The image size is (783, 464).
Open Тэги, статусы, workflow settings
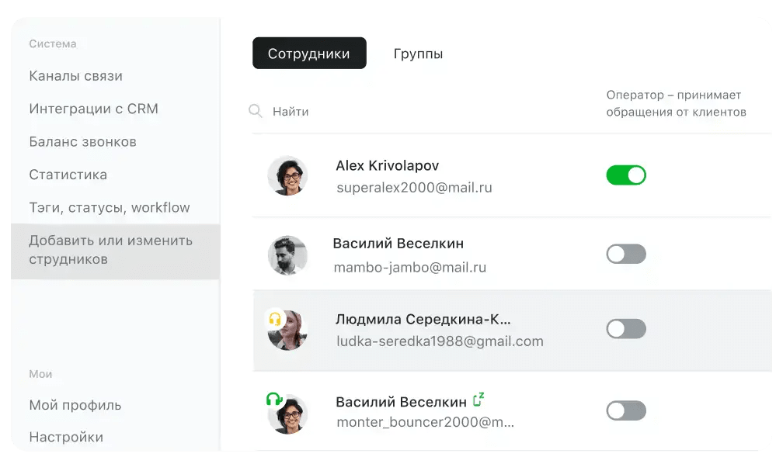click(x=110, y=207)
